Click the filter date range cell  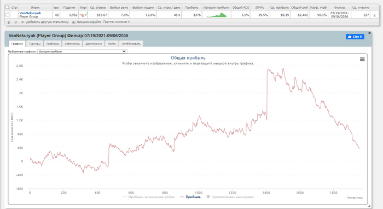(340, 15)
